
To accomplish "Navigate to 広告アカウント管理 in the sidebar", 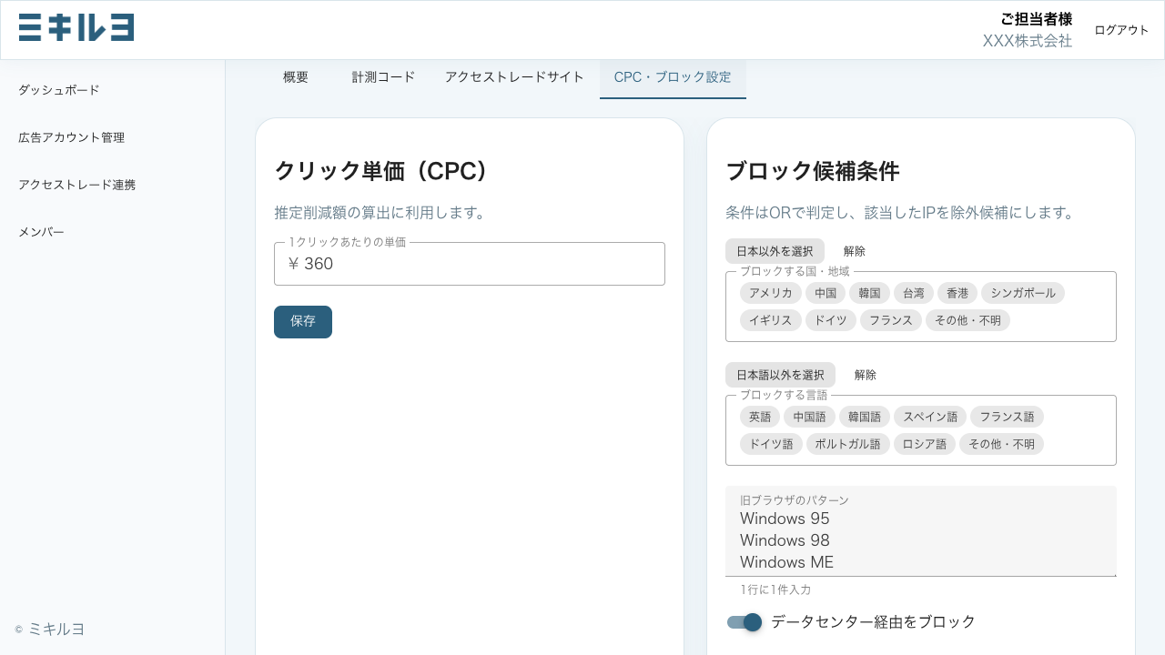I will click(71, 137).
